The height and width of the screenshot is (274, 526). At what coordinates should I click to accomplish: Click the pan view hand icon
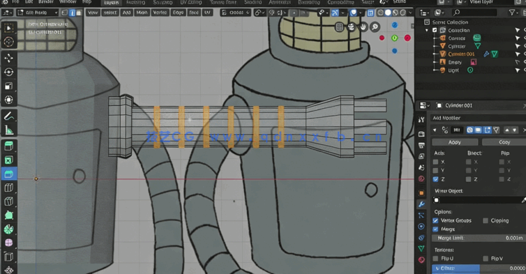click(x=363, y=26)
